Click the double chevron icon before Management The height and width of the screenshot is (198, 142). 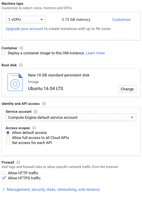[4, 189]
